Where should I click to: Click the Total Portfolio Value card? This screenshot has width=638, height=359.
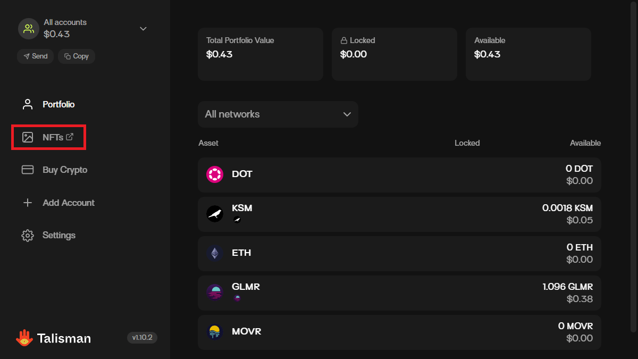[x=260, y=54]
